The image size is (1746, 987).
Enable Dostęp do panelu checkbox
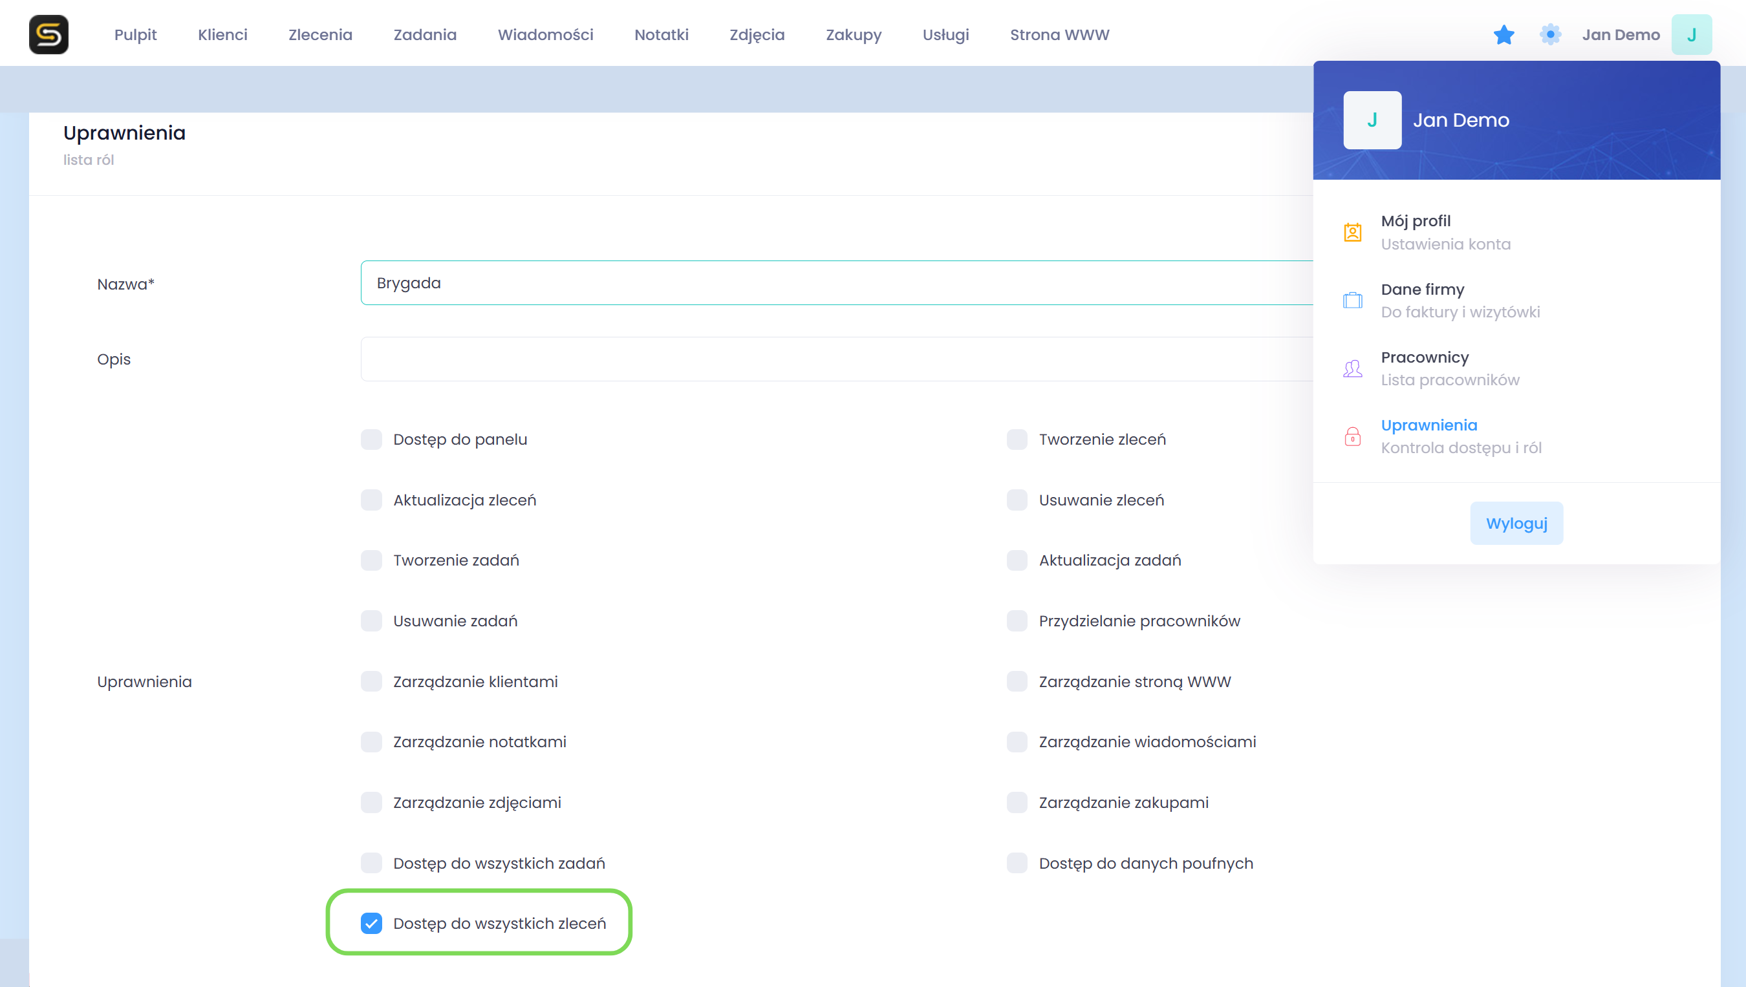tap(371, 440)
